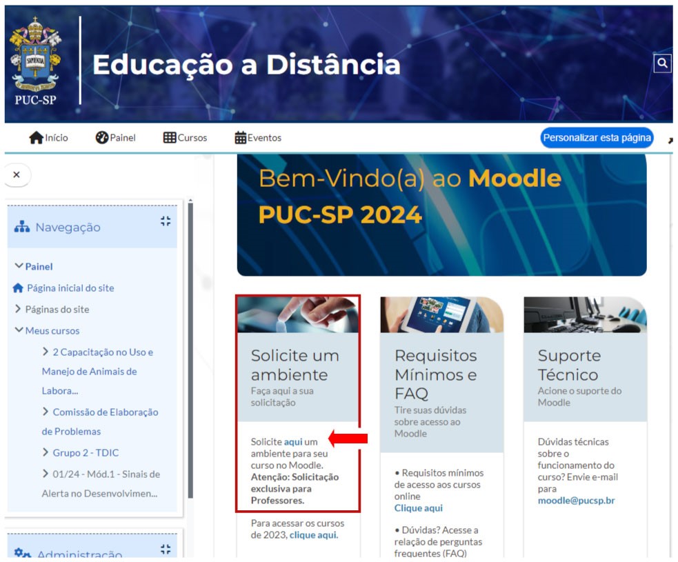Click 'aqui' link in Solicite um ambiente
The width and height of the screenshot is (678, 562).
293,442
